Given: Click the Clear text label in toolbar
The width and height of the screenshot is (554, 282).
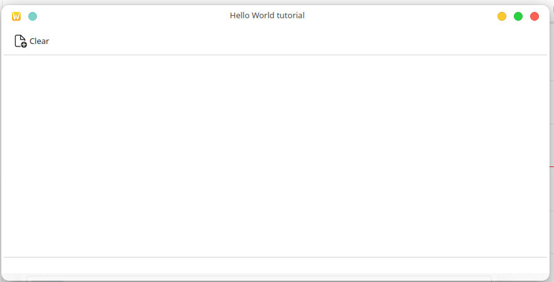Looking at the screenshot, I should click(39, 41).
